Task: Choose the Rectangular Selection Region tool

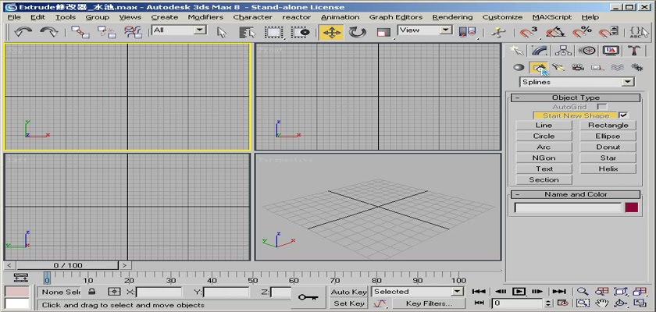Action: [x=274, y=33]
